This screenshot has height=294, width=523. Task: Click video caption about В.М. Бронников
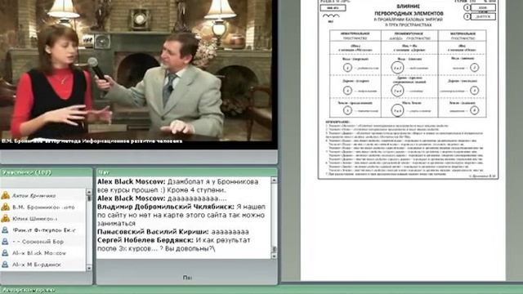92,141
